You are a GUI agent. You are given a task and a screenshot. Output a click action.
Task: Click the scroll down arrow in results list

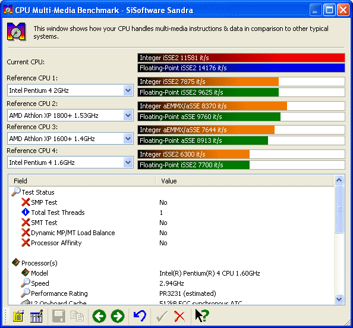coord(339,299)
